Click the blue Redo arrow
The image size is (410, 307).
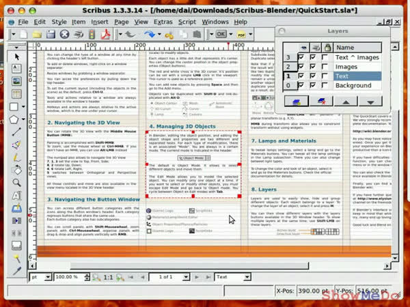[150, 34]
